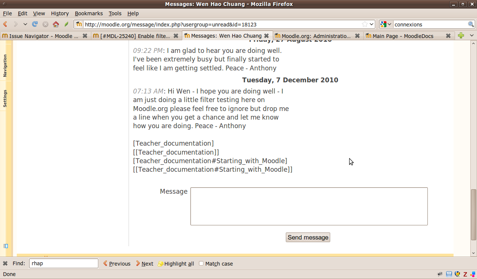The image size is (477, 279).
Task: Open the Bookmarks menu
Action: (89, 13)
